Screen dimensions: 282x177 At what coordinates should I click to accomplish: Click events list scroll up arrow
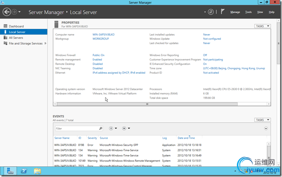click(x=269, y=144)
